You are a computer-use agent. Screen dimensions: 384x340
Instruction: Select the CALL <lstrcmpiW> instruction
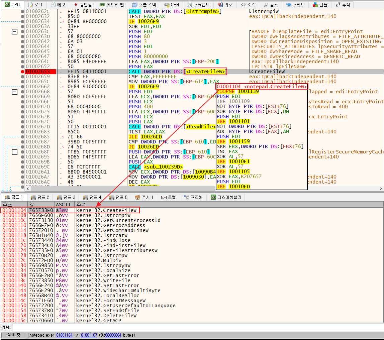tap(175, 11)
